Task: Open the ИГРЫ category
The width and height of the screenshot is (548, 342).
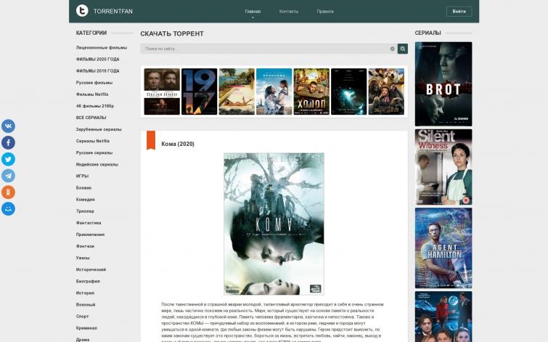Action: pos(82,176)
